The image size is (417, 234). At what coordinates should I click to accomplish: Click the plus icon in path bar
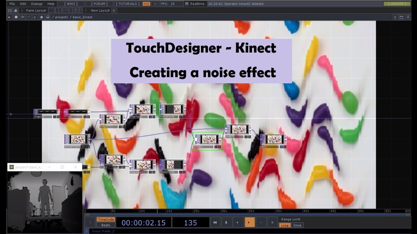[35, 17]
